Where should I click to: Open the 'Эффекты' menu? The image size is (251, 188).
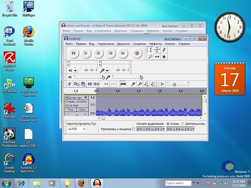155,44
